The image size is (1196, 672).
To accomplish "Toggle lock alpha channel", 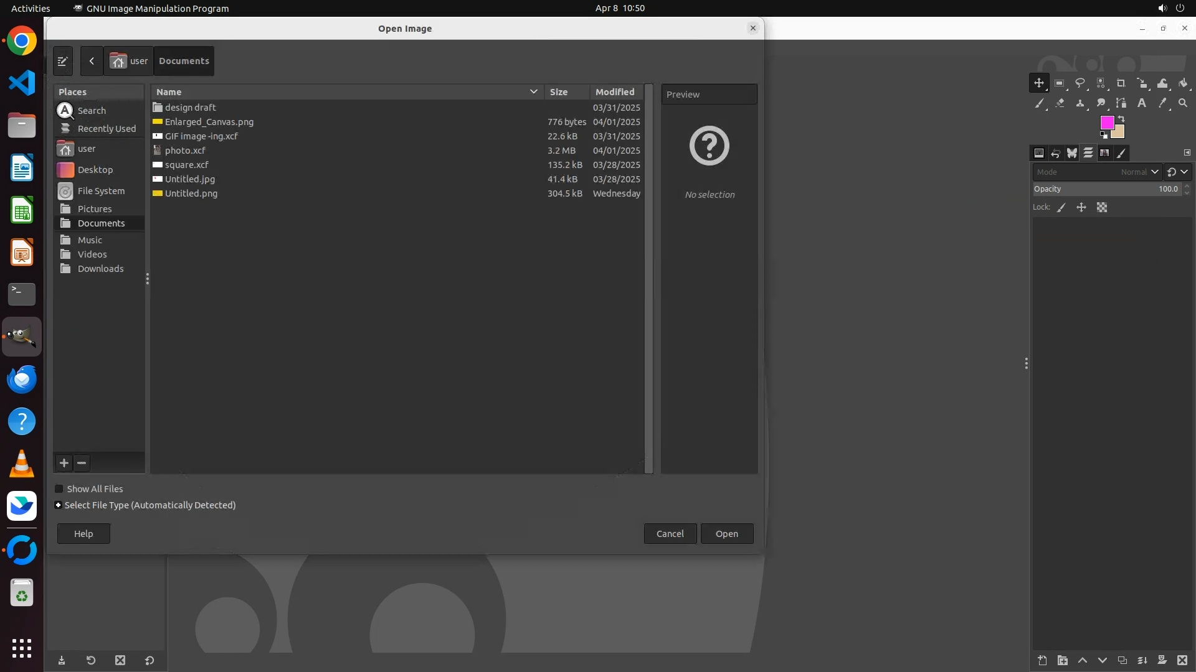I will point(1102,208).
